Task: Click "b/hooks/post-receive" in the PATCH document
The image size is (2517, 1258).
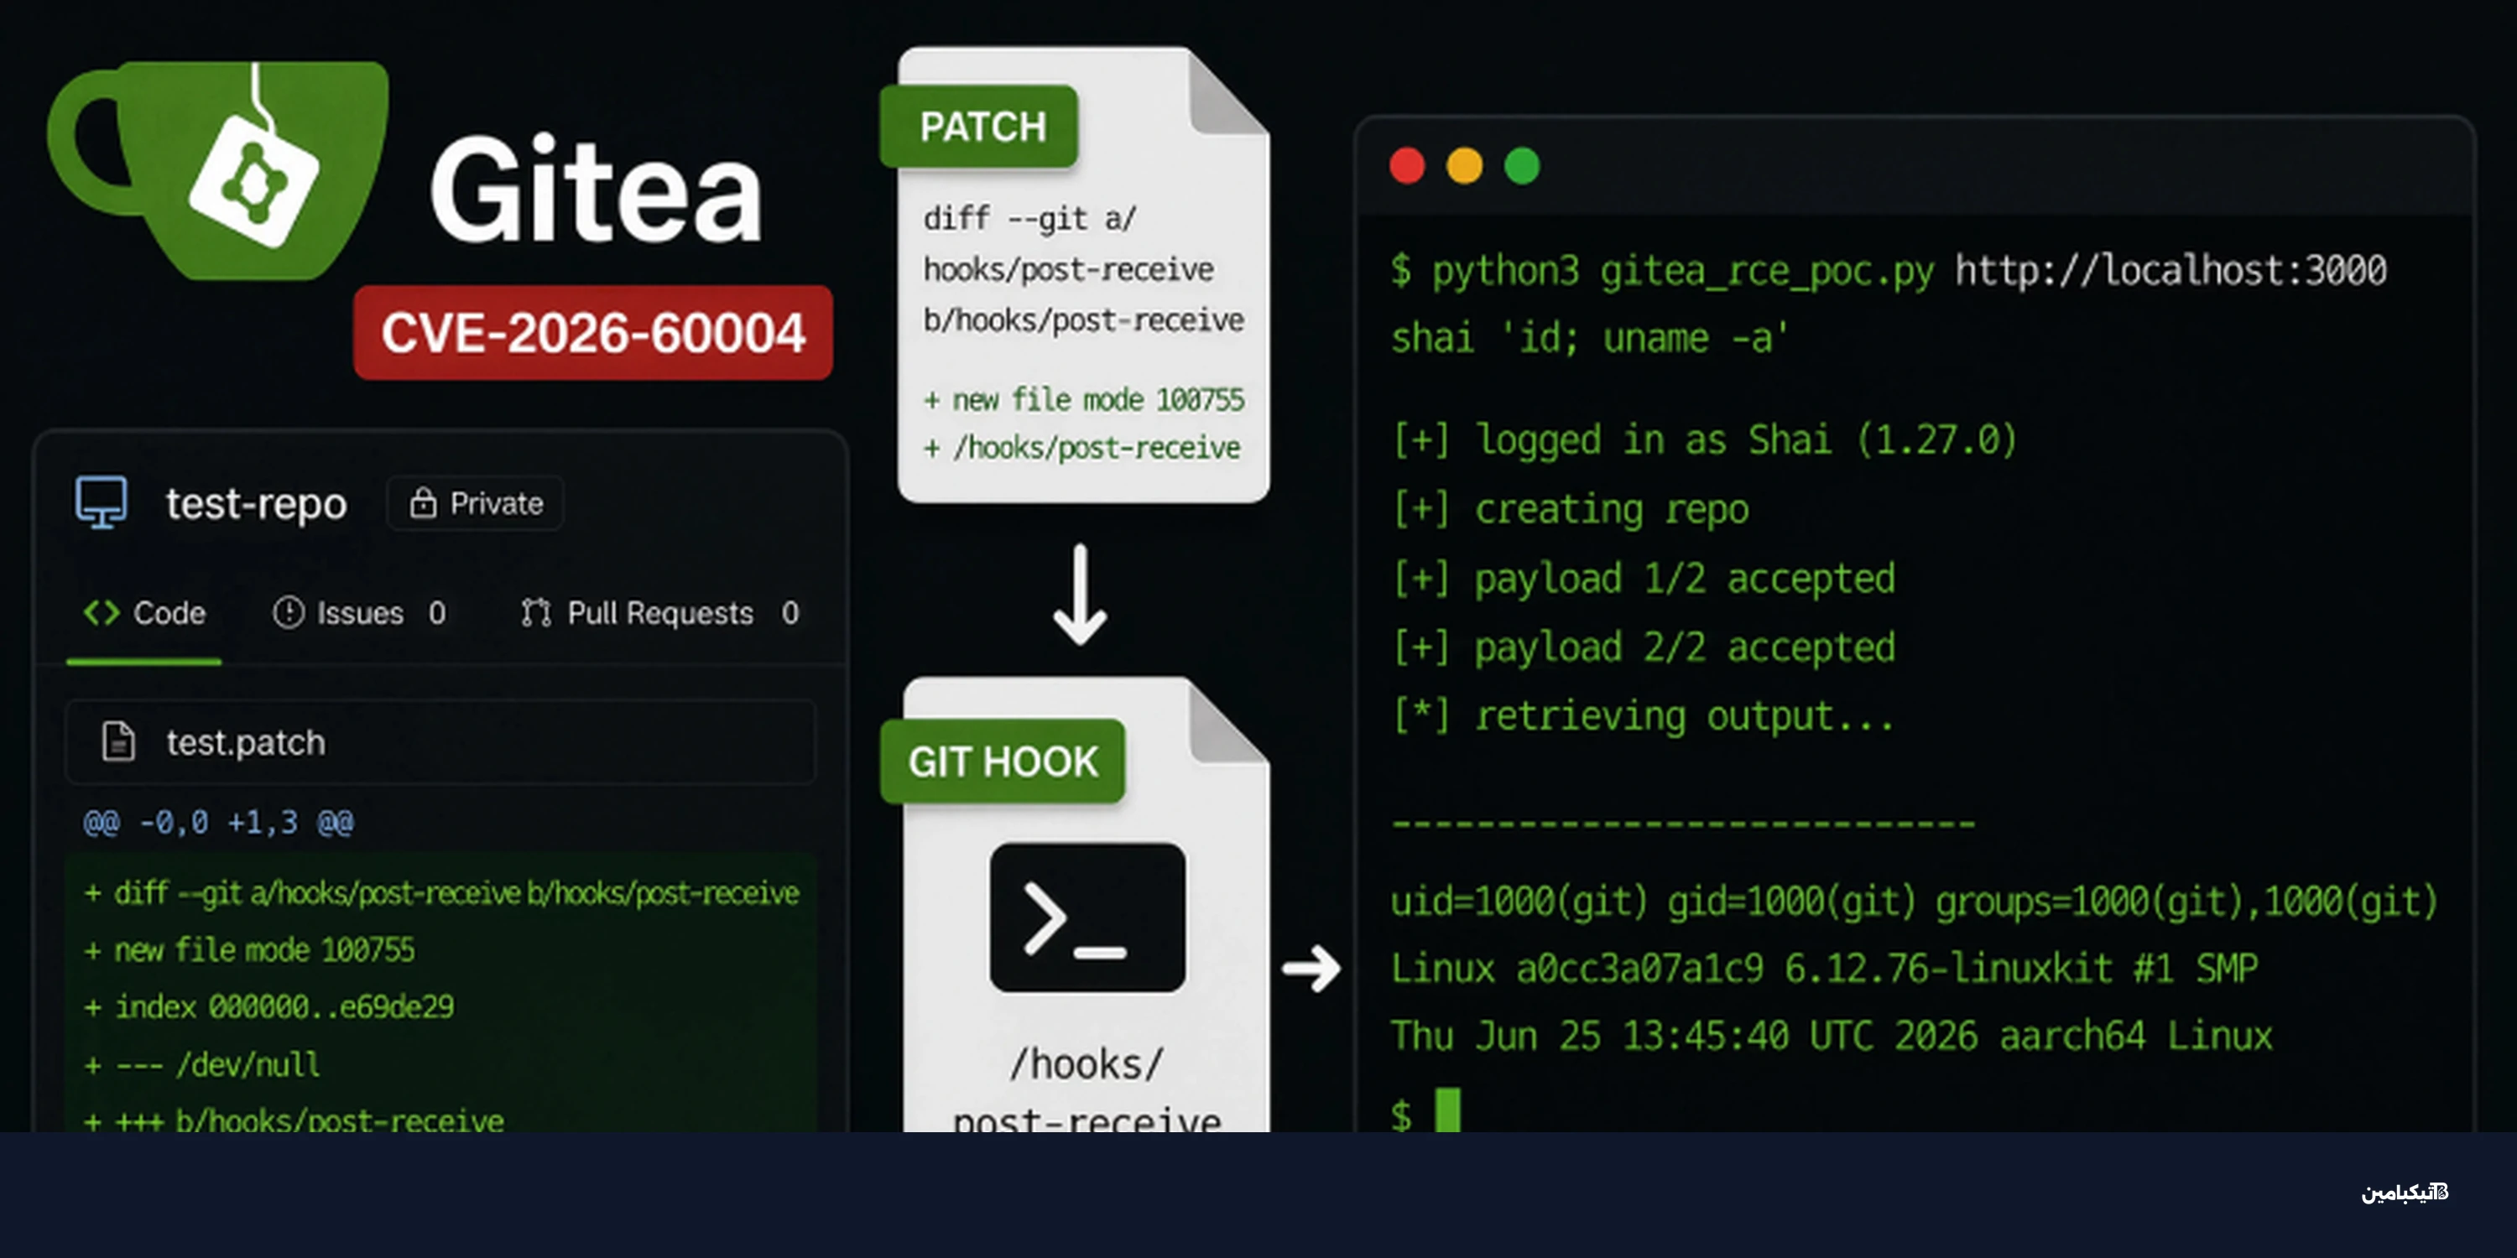Action: tap(1084, 320)
